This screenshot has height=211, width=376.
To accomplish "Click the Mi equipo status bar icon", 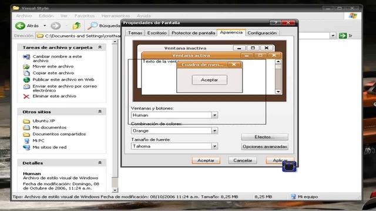I will pos(294,197).
